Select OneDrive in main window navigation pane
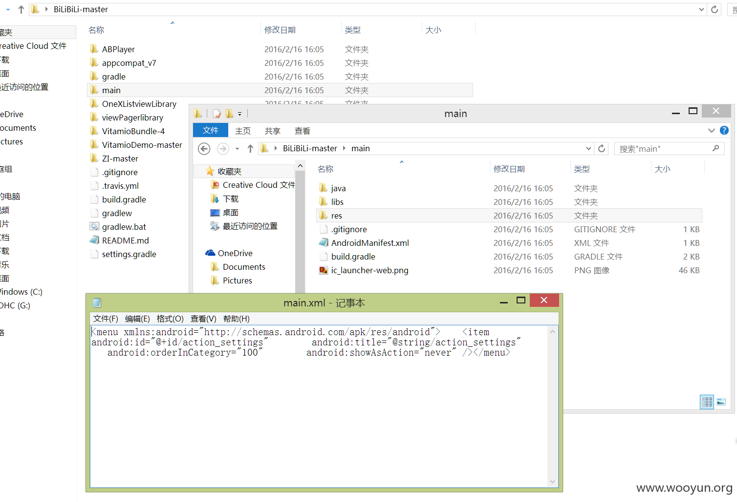737x502 pixels. coord(229,253)
